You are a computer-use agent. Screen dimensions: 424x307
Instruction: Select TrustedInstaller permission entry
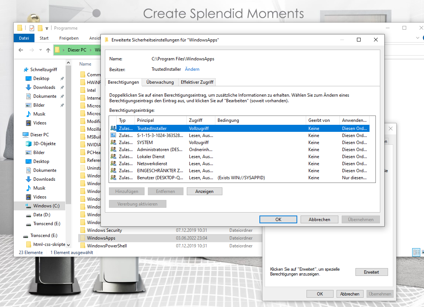[239, 129]
